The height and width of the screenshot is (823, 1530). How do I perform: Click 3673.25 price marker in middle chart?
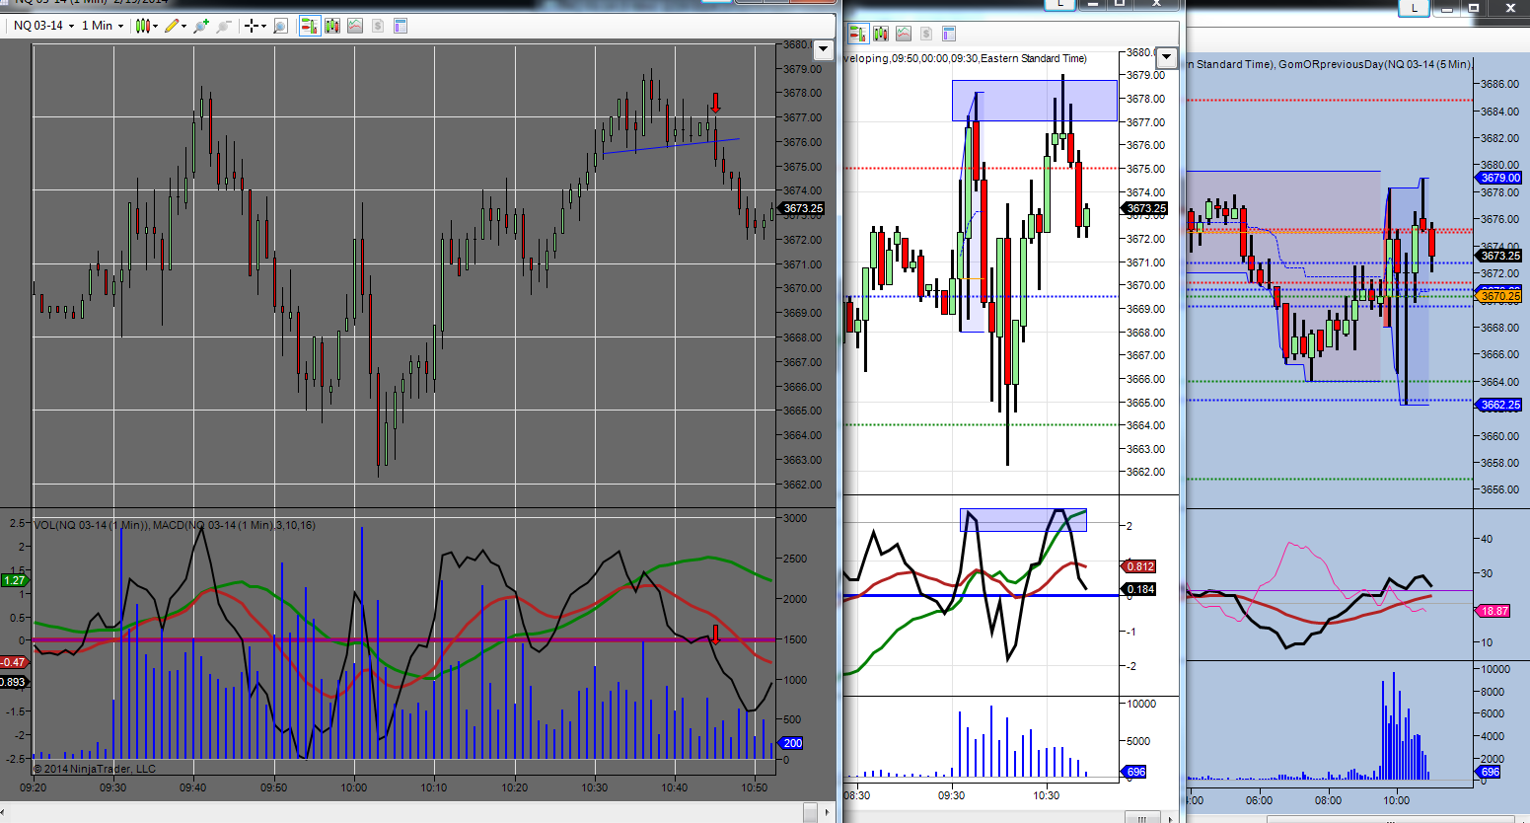(1145, 208)
